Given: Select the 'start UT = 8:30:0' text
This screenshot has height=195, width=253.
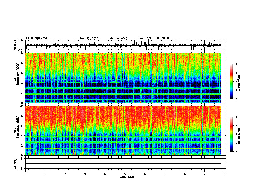Looking at the screenshot, I should pyautogui.click(x=154, y=38).
